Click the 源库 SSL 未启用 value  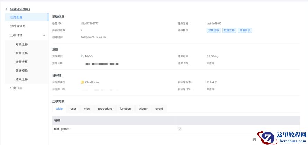210,63
